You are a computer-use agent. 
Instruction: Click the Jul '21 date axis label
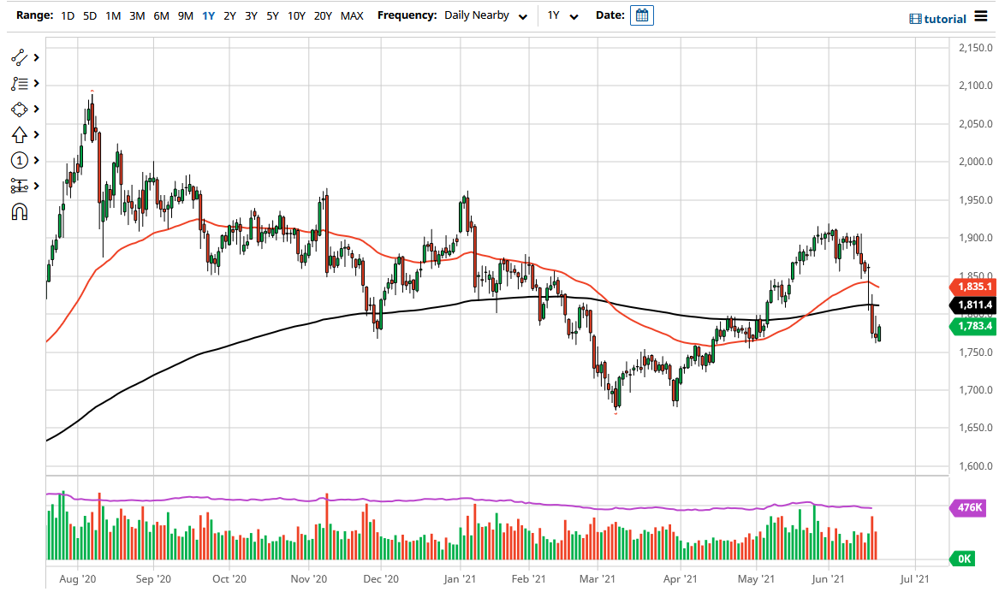click(915, 579)
